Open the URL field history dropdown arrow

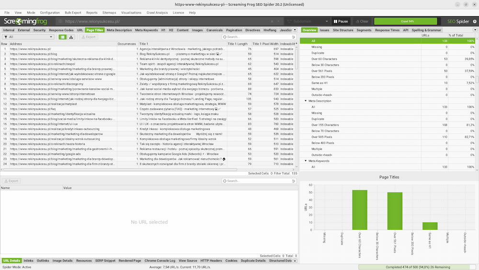(278, 22)
